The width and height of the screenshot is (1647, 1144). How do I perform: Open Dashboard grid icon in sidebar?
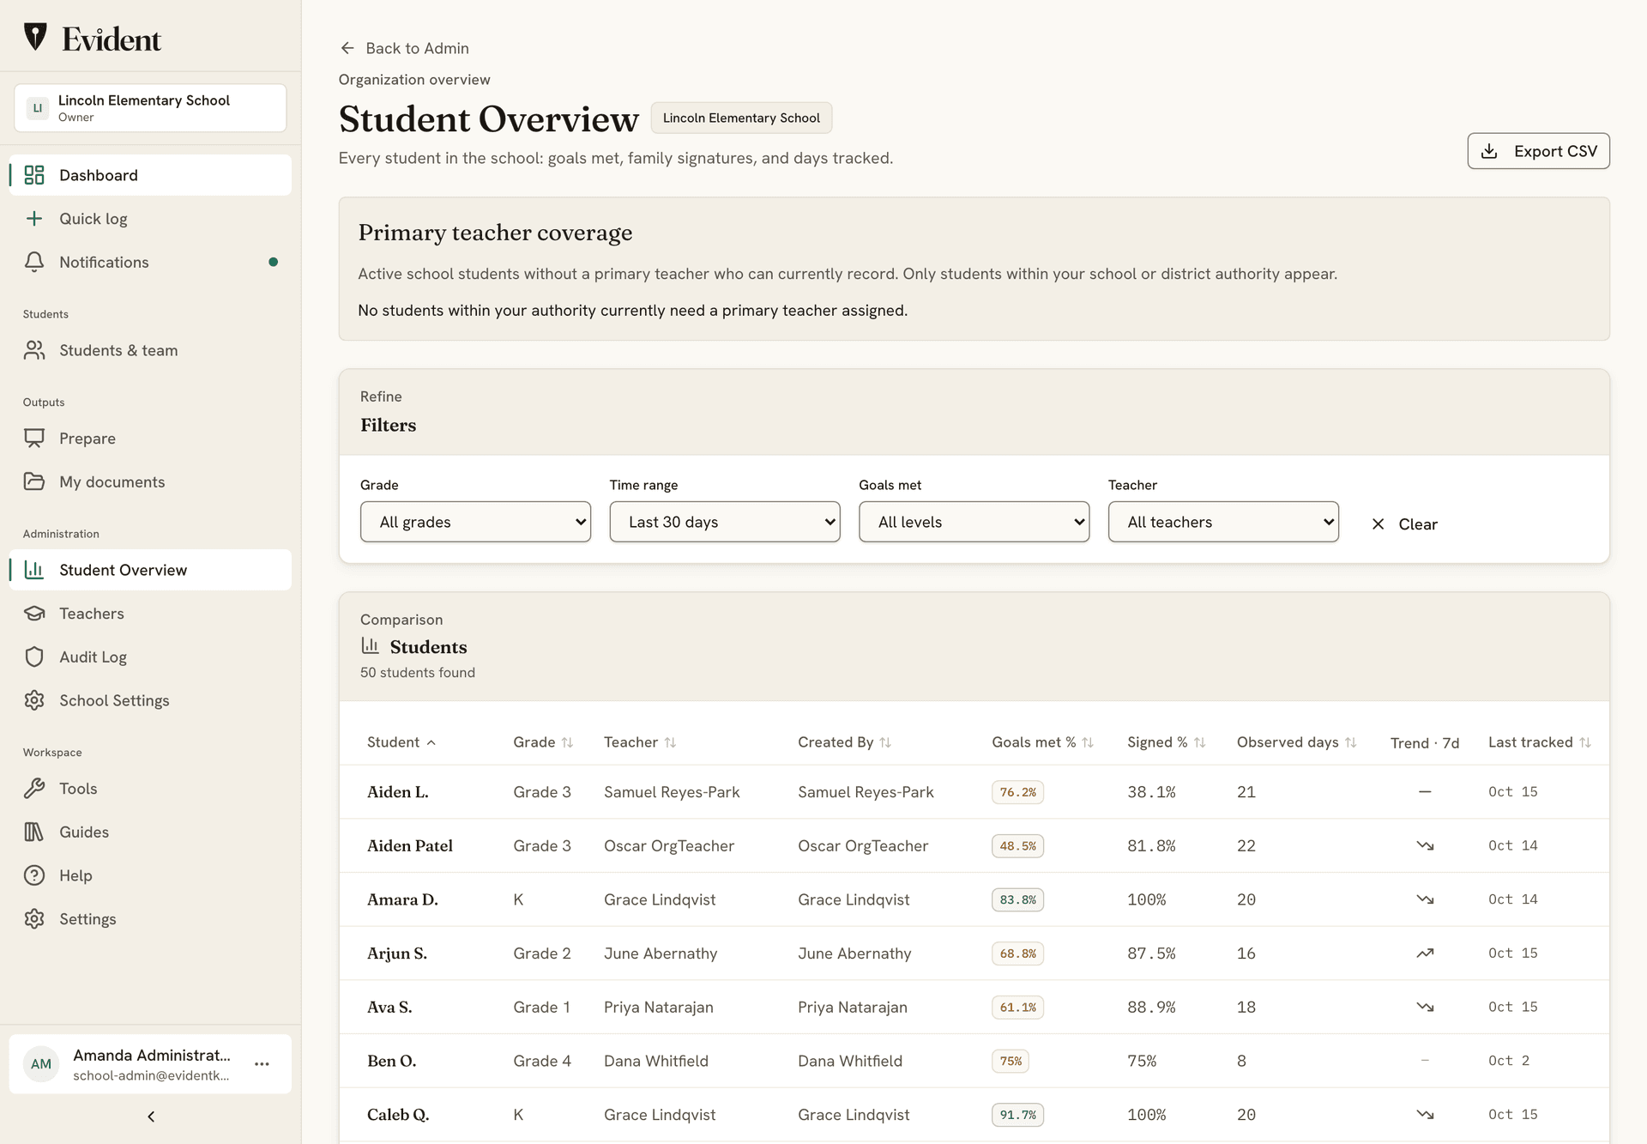34,175
